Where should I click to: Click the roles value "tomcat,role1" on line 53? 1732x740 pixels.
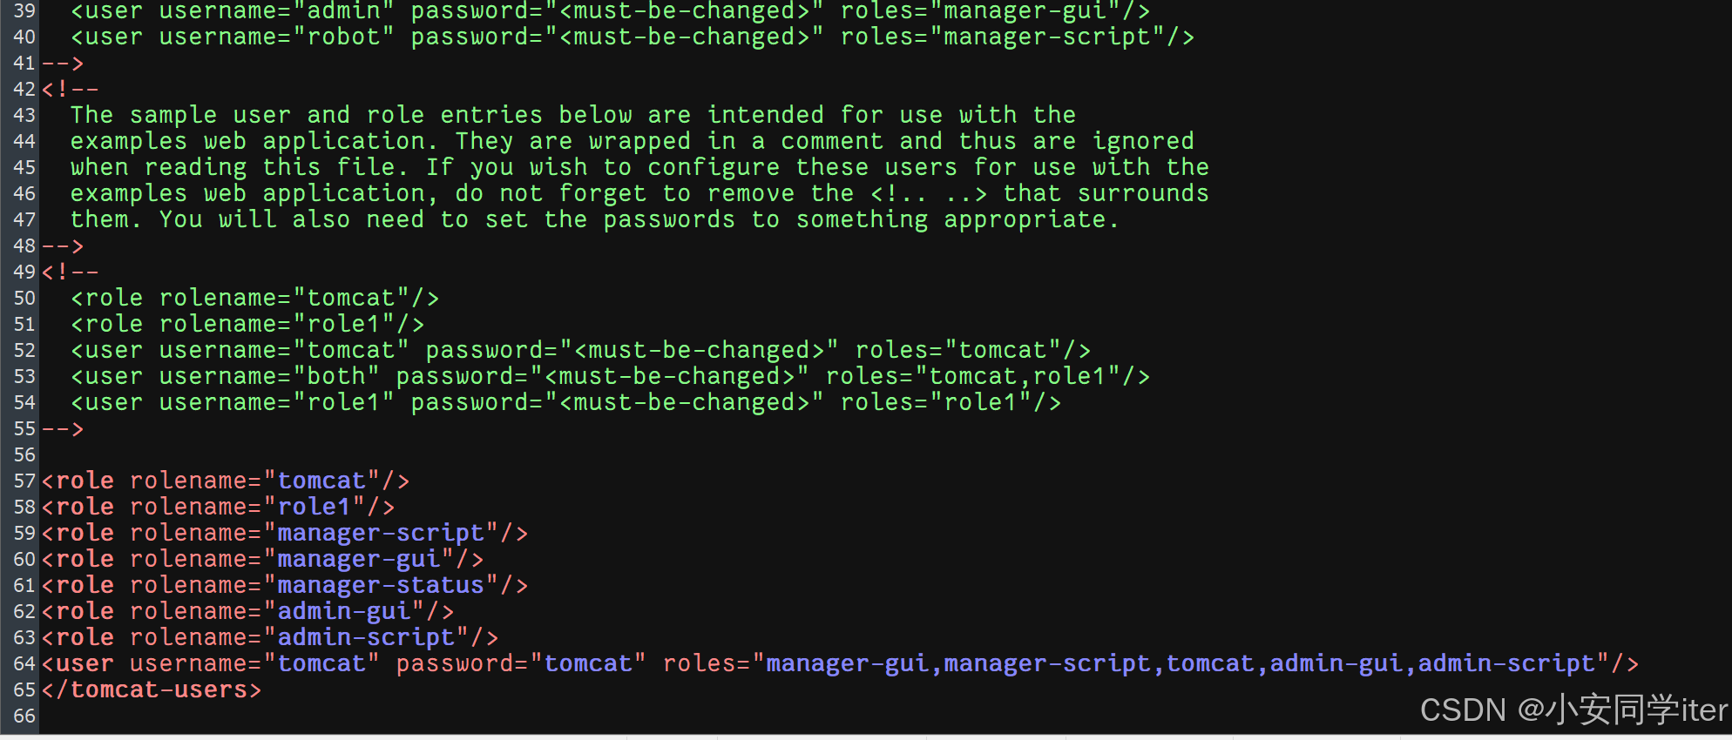pos(1017,377)
